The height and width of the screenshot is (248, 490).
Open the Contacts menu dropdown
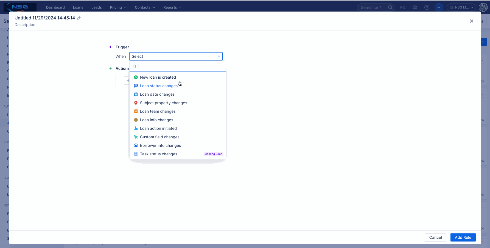coord(145,7)
